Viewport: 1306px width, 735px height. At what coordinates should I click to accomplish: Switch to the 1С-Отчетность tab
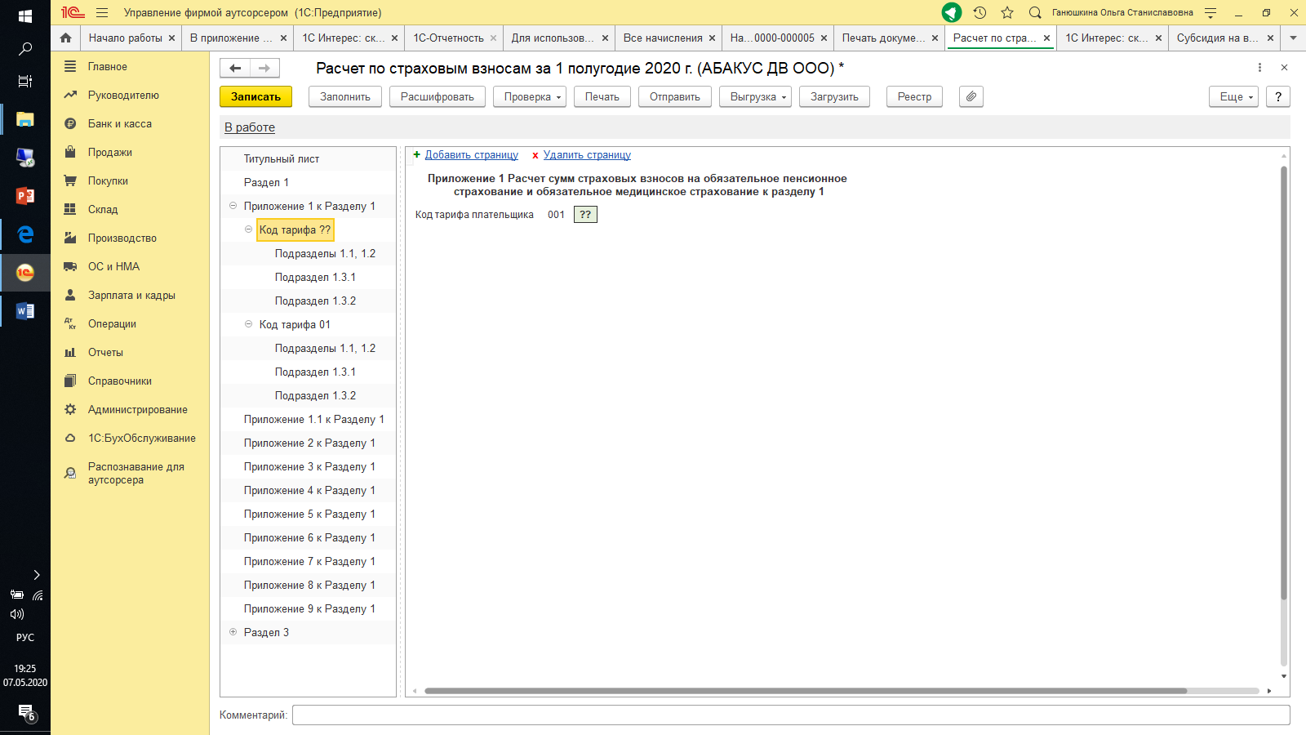click(x=448, y=38)
